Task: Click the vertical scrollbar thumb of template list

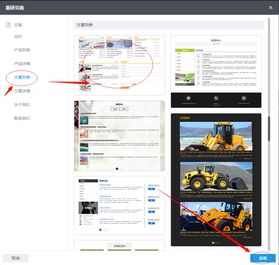Action: tap(269, 129)
